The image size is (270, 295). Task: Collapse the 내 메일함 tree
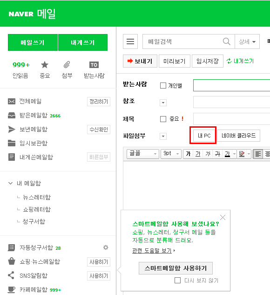coord(11,183)
